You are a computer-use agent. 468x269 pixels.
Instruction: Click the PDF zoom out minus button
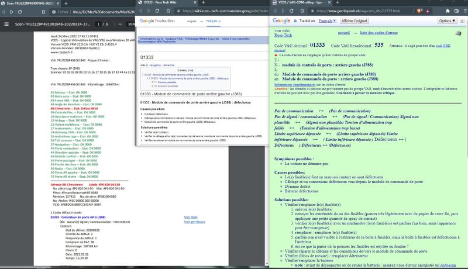[120, 24]
